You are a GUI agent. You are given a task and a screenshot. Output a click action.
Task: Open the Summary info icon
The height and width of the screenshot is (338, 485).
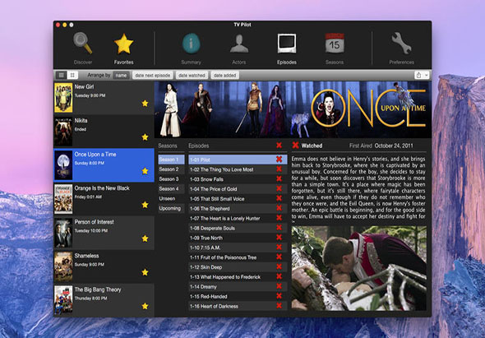(191, 44)
